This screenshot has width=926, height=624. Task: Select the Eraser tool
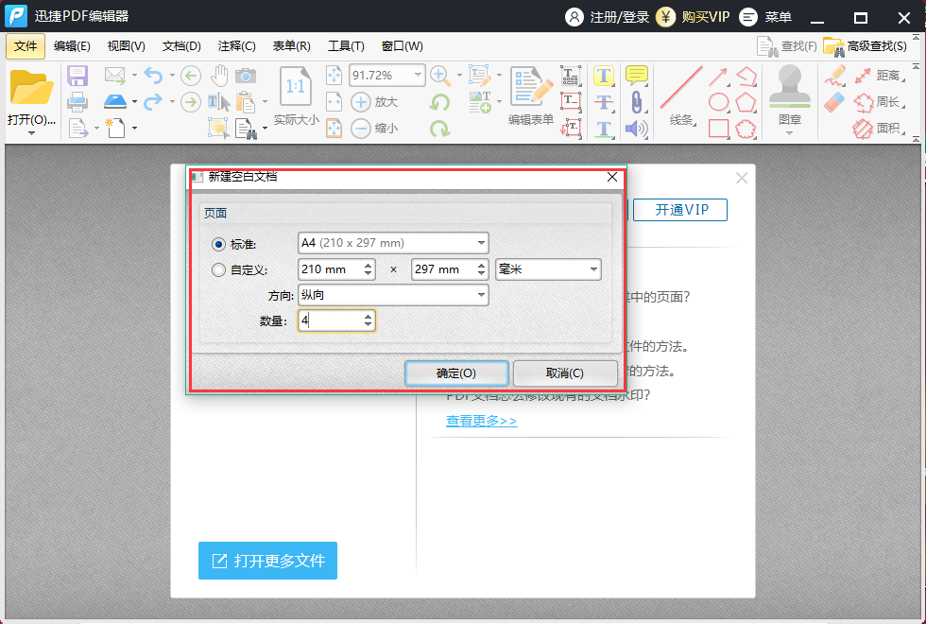(x=835, y=102)
